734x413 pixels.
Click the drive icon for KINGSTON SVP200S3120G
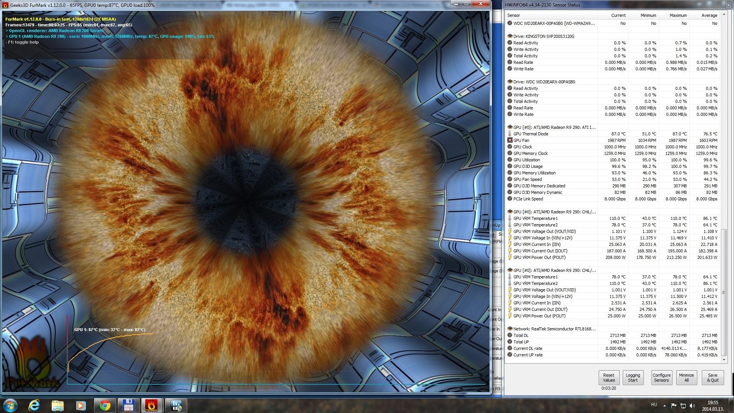[x=510, y=36]
